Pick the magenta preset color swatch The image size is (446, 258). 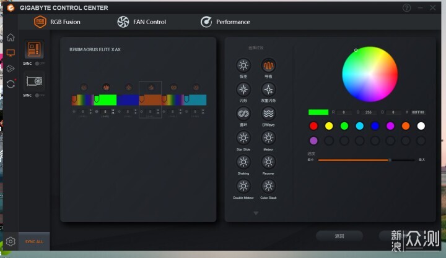(390, 126)
